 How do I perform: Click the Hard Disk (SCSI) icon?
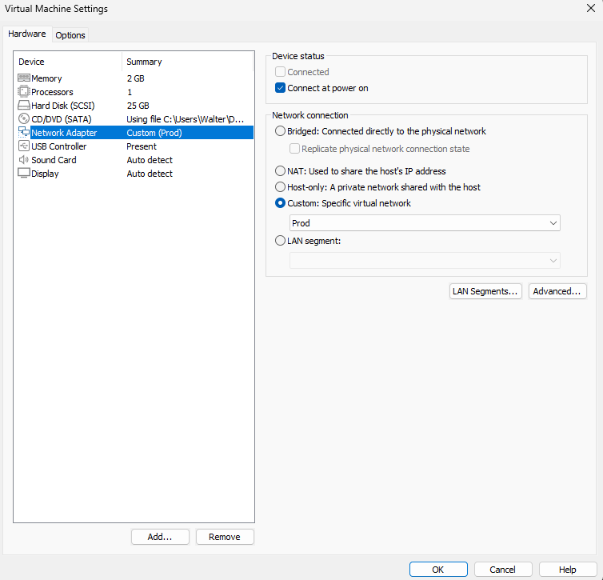(23, 106)
